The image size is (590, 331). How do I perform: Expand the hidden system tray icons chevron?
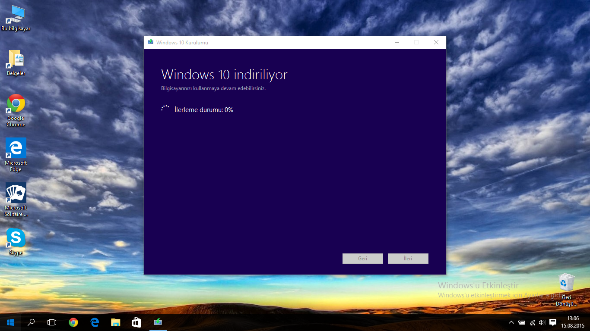(511, 322)
